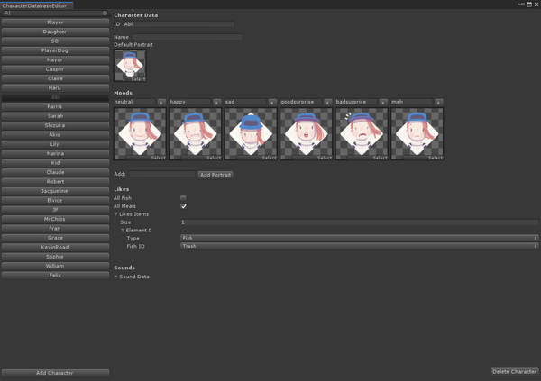The height and width of the screenshot is (381, 541).
Task: Expand the Sound Data foldout
Action: pyautogui.click(x=116, y=277)
